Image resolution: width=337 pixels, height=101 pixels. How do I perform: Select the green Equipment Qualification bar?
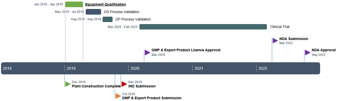pyautogui.click(x=74, y=4)
